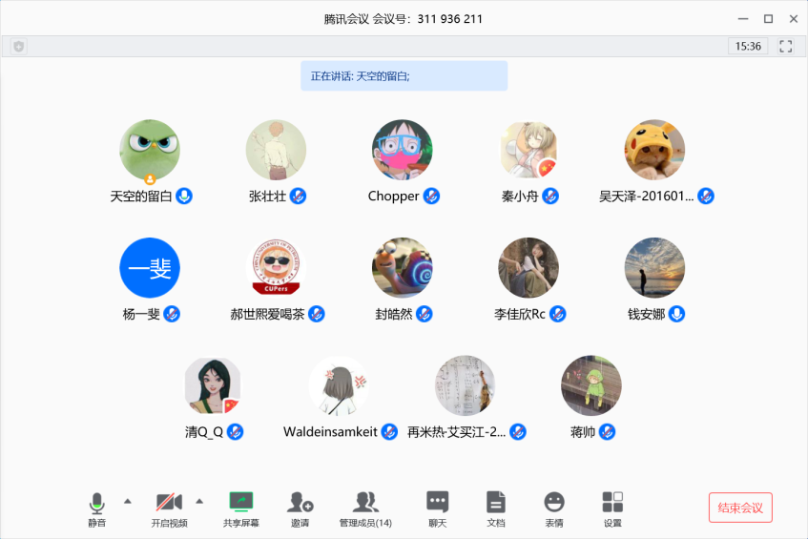Enter fullscreen with the expand icon

[x=786, y=46]
